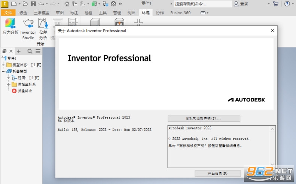The height and width of the screenshot is (184, 296).
Task: Select the 环境 ribbon tab
Action: [x=146, y=13]
